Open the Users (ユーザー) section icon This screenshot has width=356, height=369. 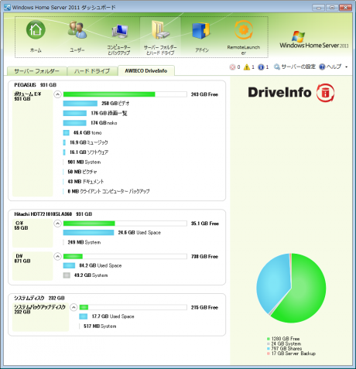[x=77, y=30]
